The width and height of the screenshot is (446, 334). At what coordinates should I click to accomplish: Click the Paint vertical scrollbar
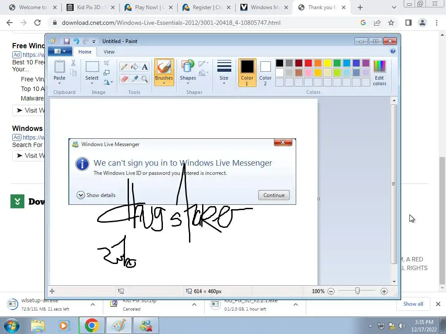pyautogui.click(x=394, y=184)
